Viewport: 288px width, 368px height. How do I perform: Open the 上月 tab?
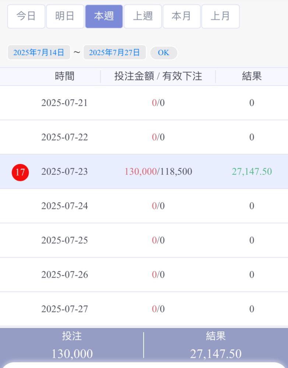(x=220, y=17)
